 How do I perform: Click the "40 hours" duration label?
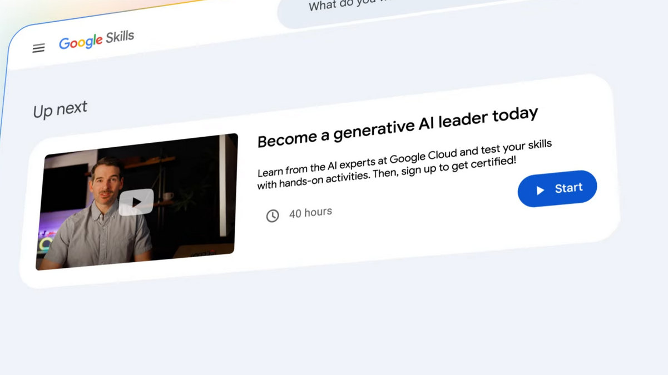310,212
